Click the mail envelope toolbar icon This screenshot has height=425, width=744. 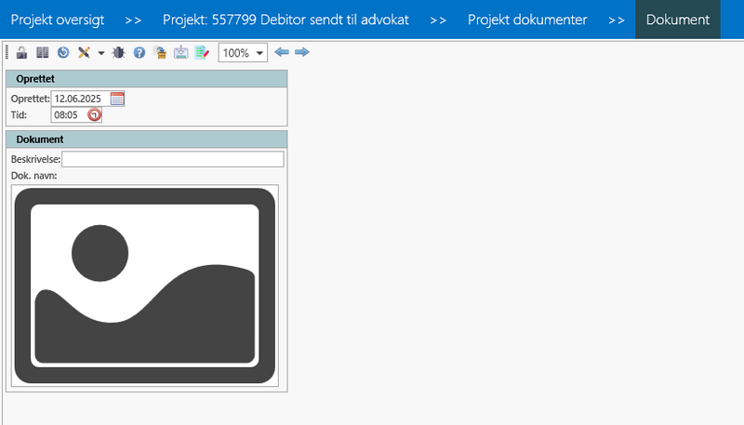pyautogui.click(x=180, y=53)
